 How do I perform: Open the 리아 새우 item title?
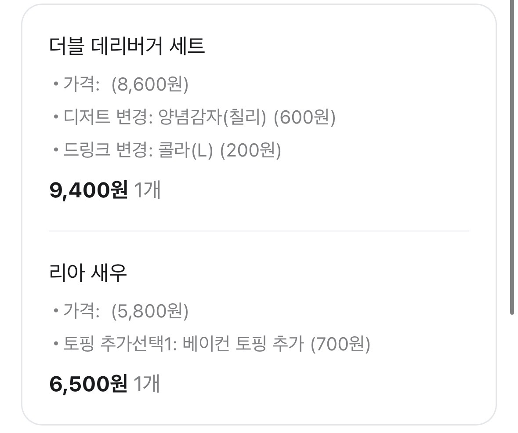[88, 273]
